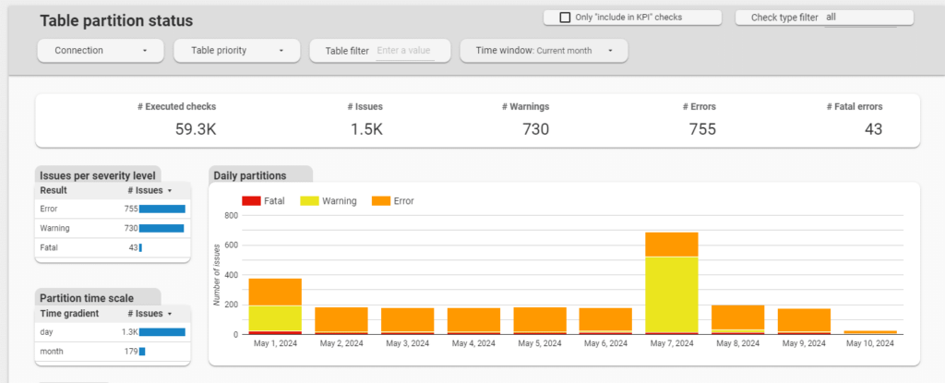Open the Table priority dropdown
Screen dimensions: 945x383
[237, 51]
